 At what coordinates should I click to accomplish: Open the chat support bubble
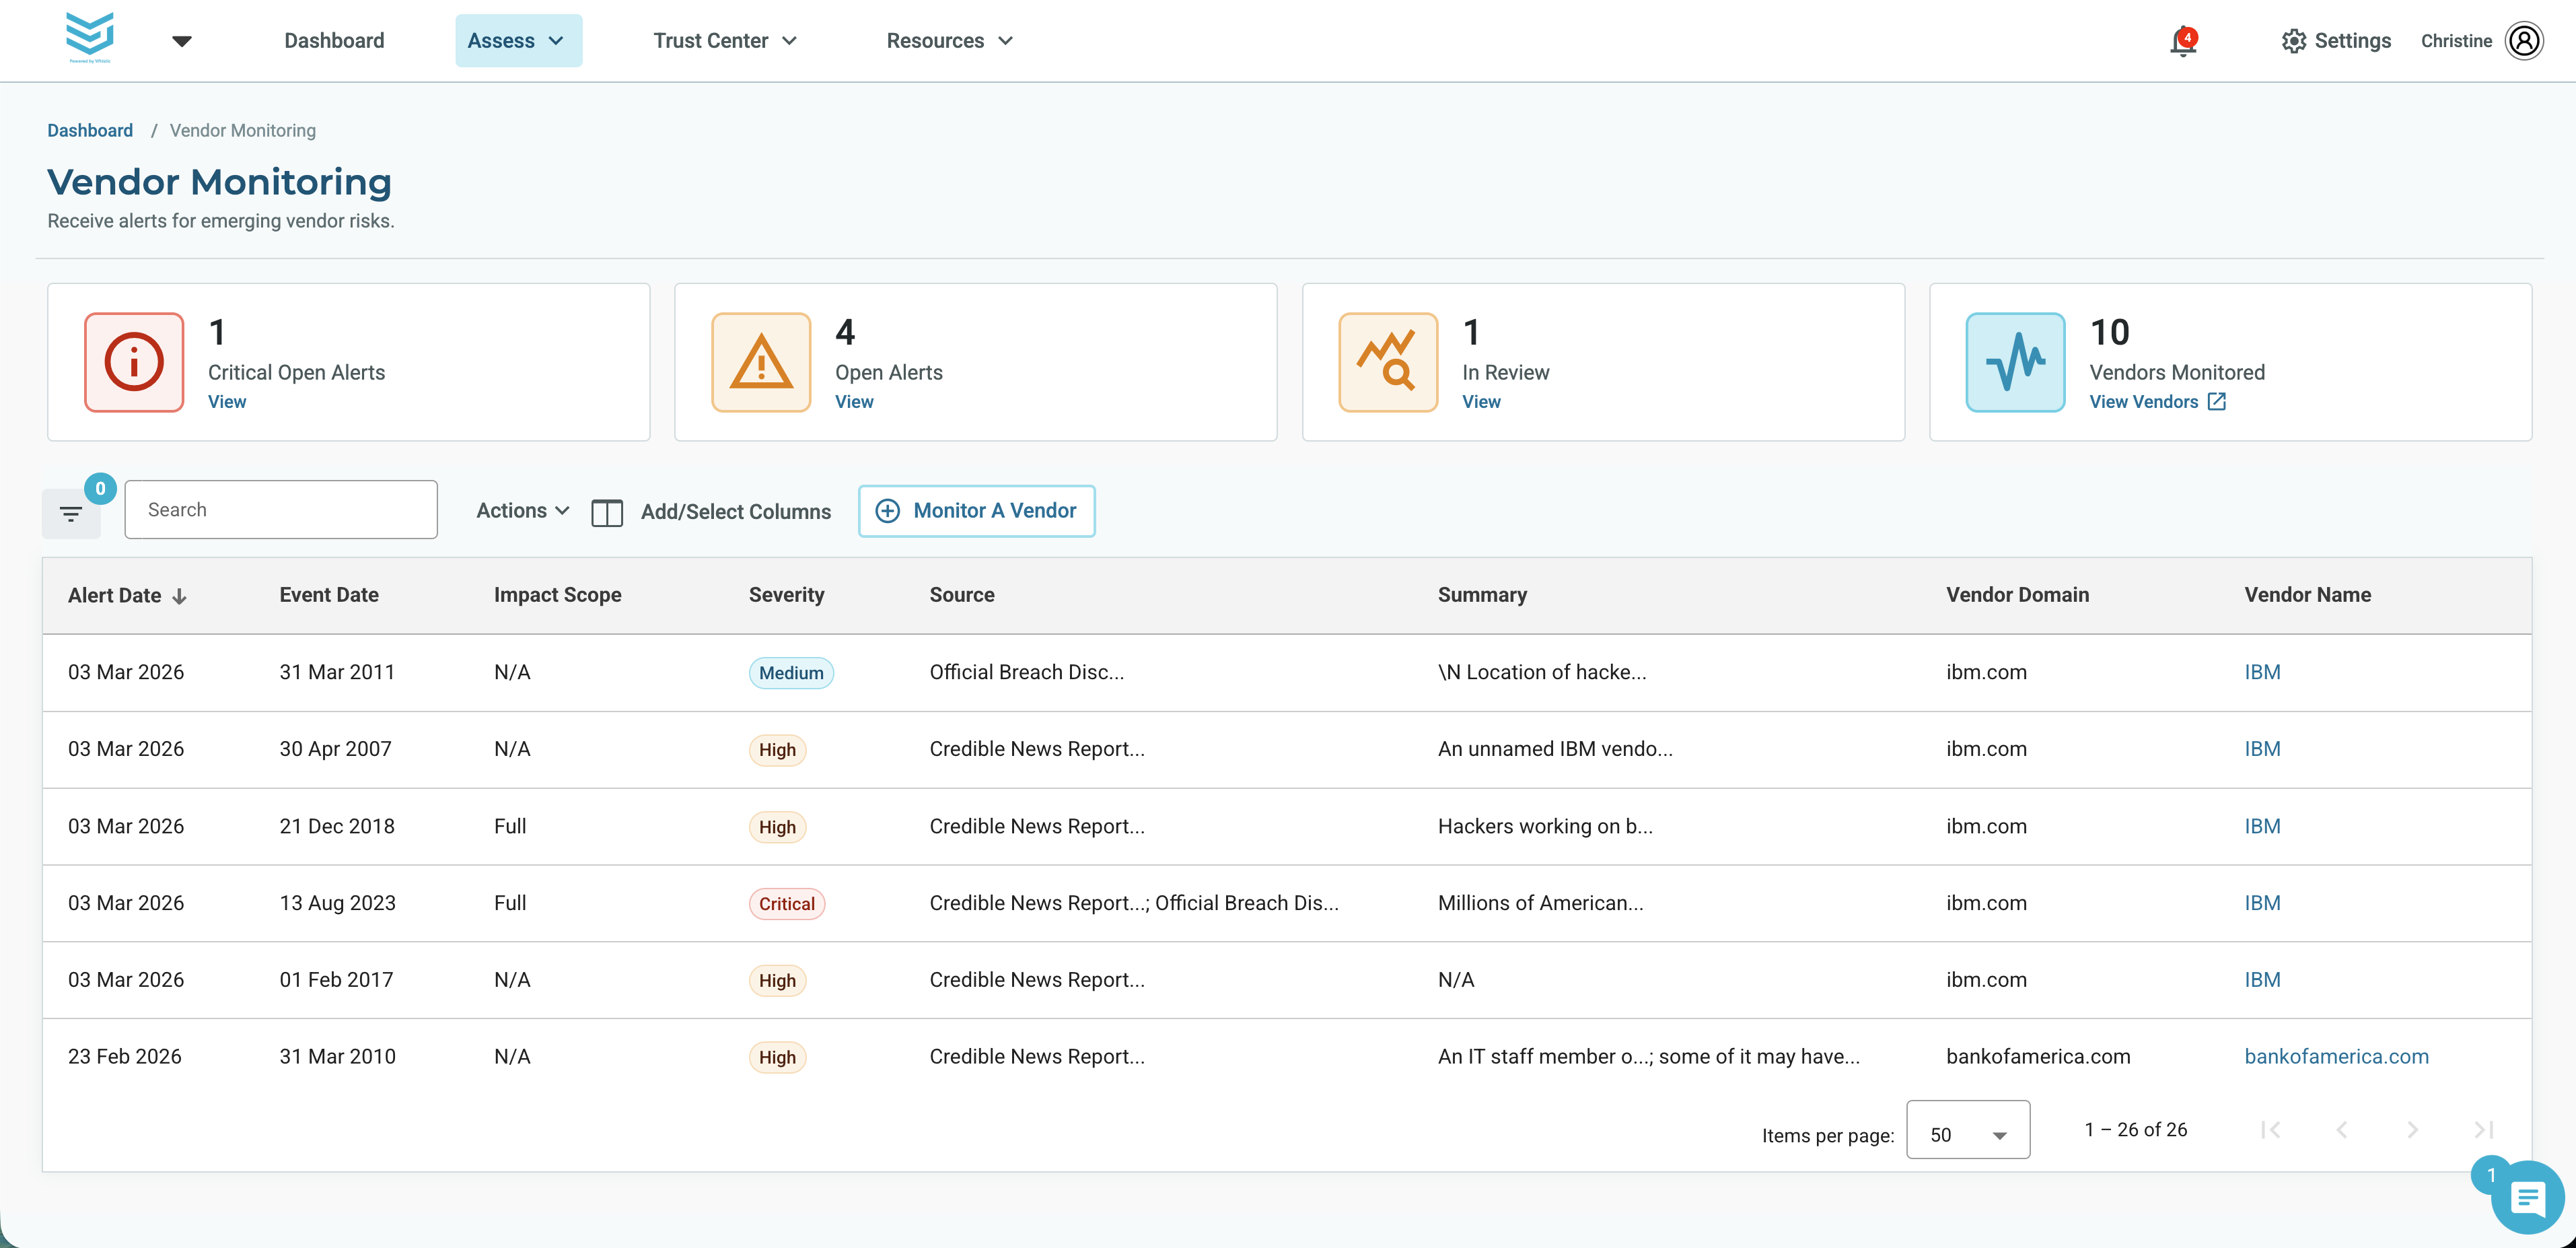pos(2527,1197)
